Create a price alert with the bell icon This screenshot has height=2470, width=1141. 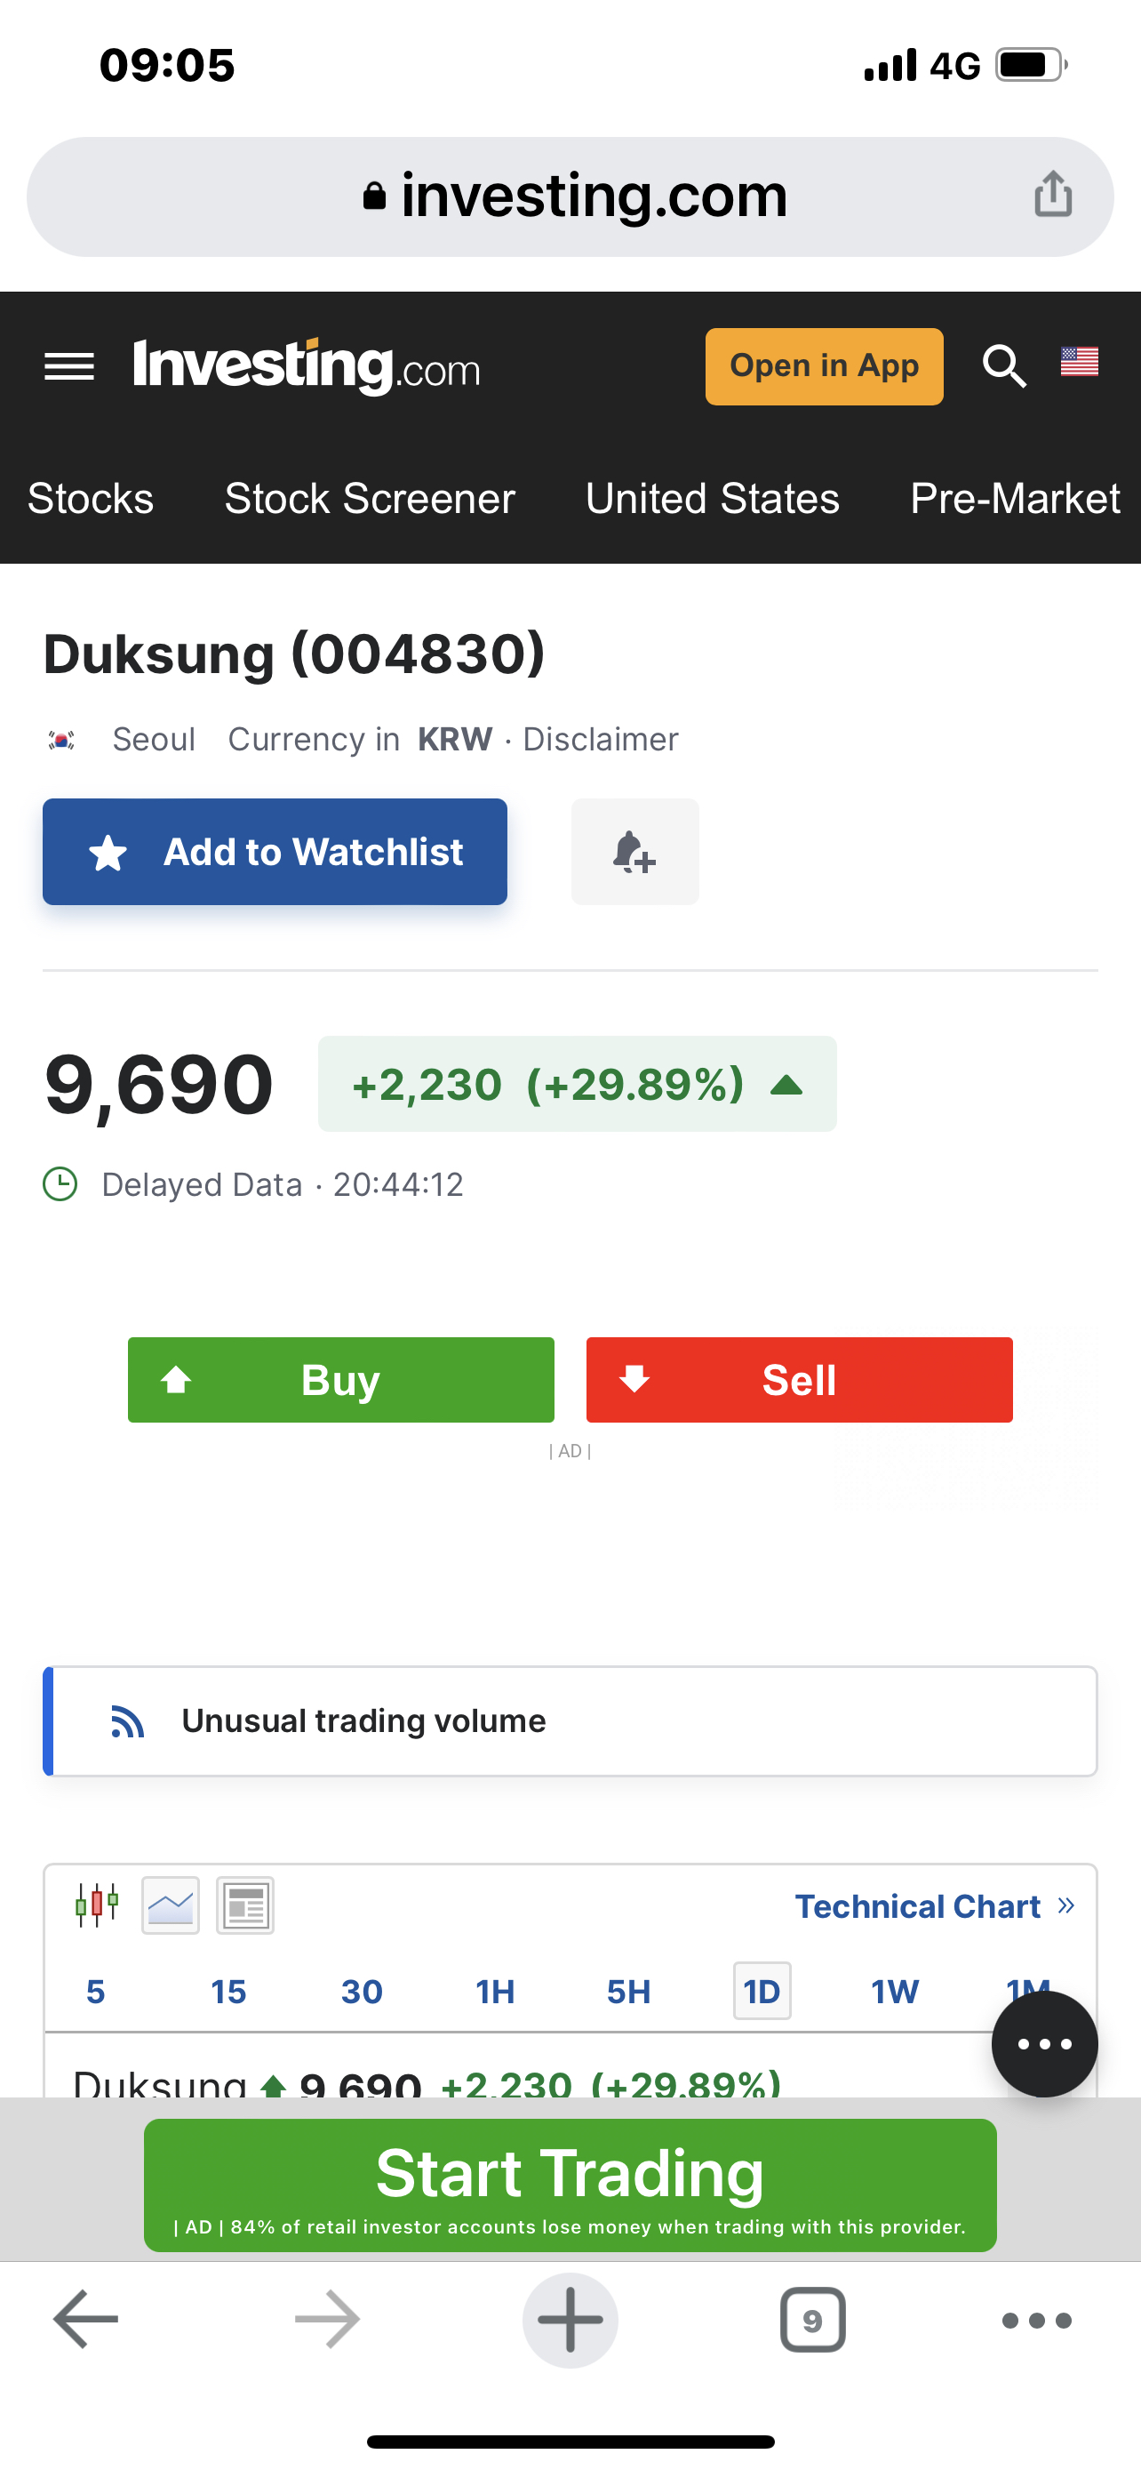click(634, 852)
